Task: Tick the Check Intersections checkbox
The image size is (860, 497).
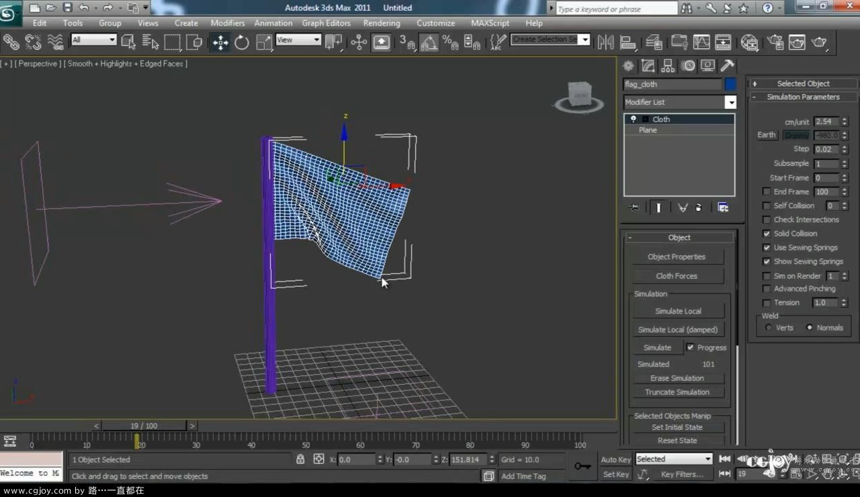Action: 767,220
